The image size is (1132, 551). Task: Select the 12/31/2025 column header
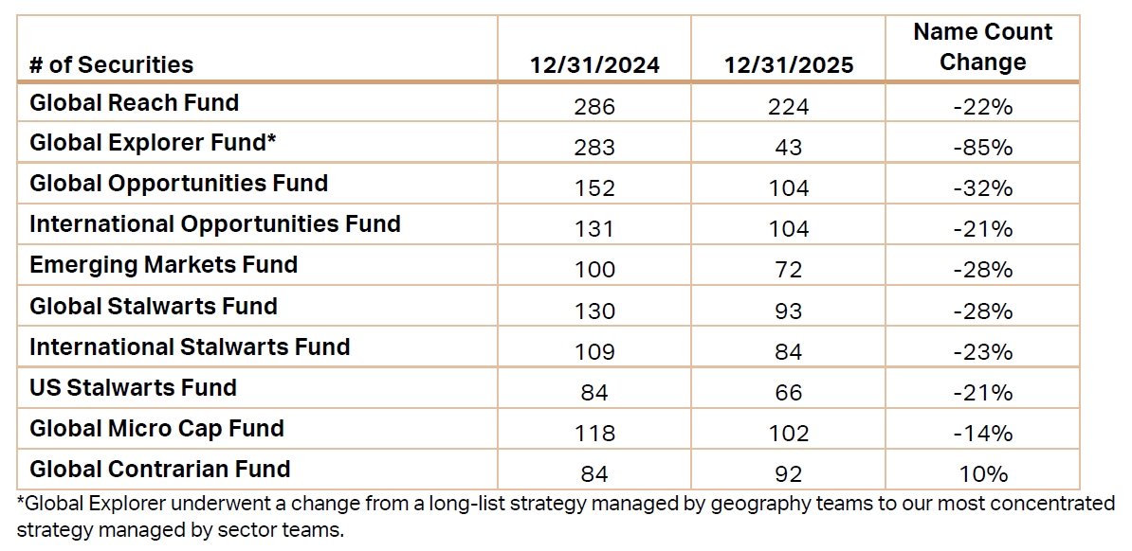point(789,65)
